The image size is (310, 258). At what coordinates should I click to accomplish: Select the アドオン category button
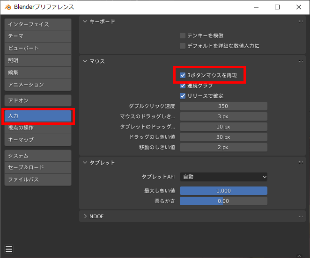37,100
